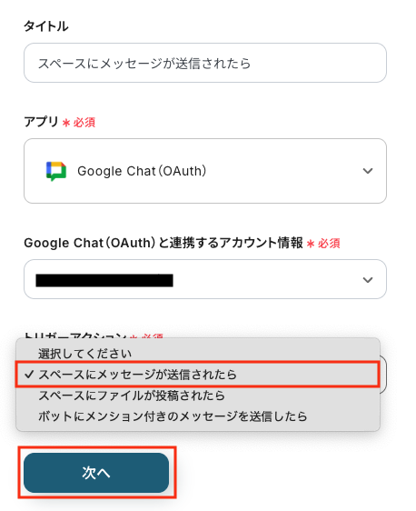Click the Google Chat logo icon
This screenshot has height=511, width=416.
pyautogui.click(x=56, y=171)
